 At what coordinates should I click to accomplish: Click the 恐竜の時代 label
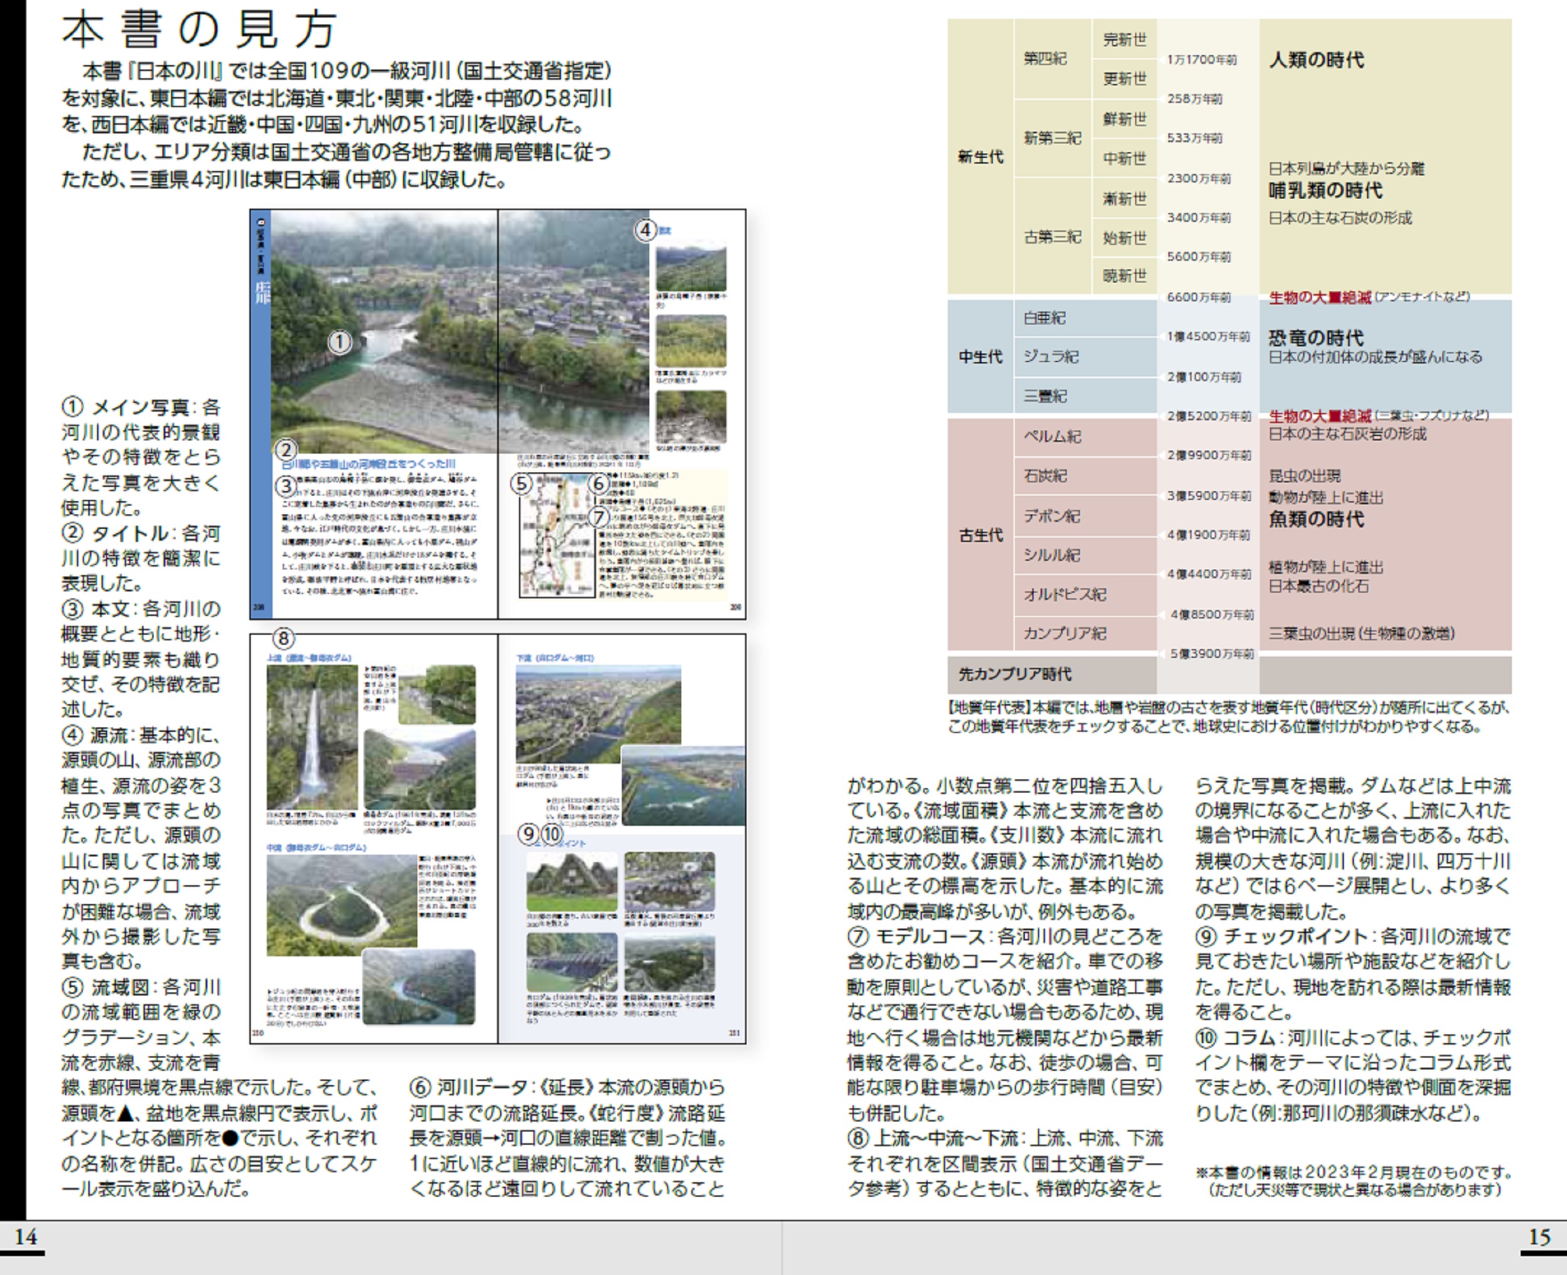[1316, 338]
